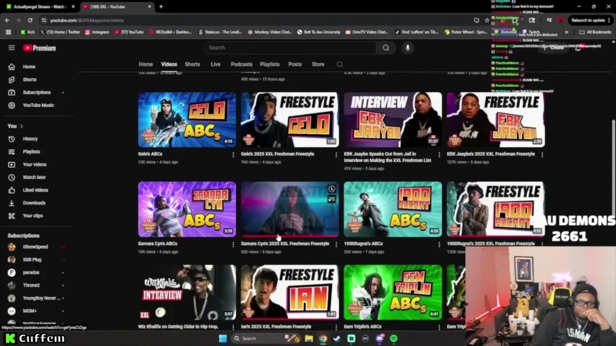Open options for EBK Jaaybo jail interview
The image size is (616, 346).
[439, 155]
